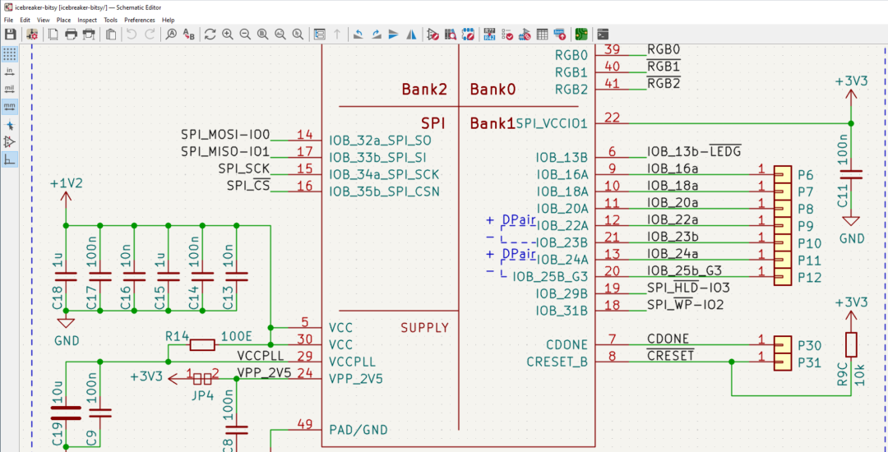
Task: Open the scripting console icon
Action: click(603, 35)
